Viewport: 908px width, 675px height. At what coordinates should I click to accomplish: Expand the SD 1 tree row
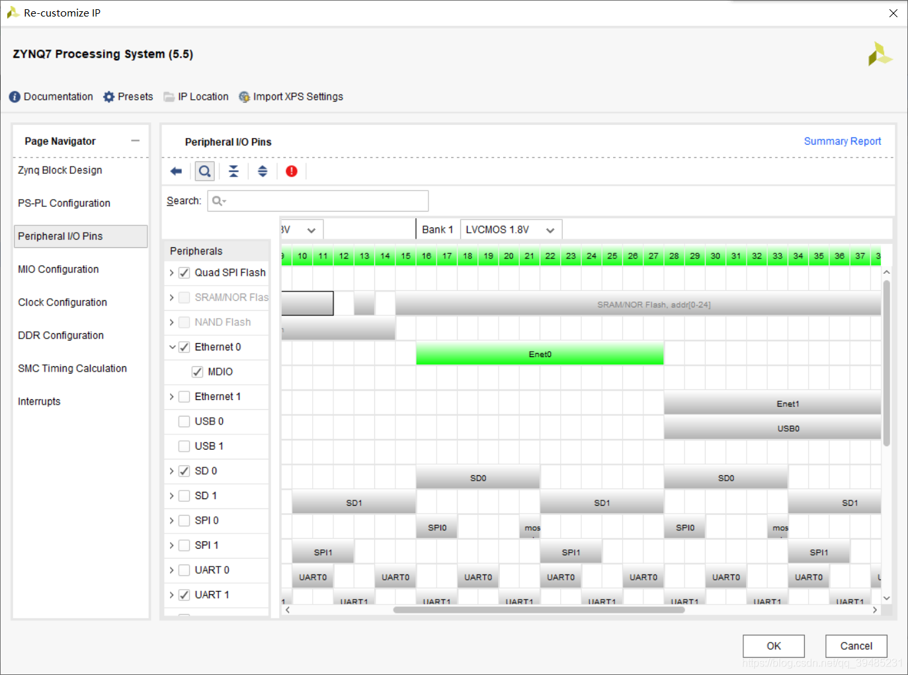[x=172, y=496]
